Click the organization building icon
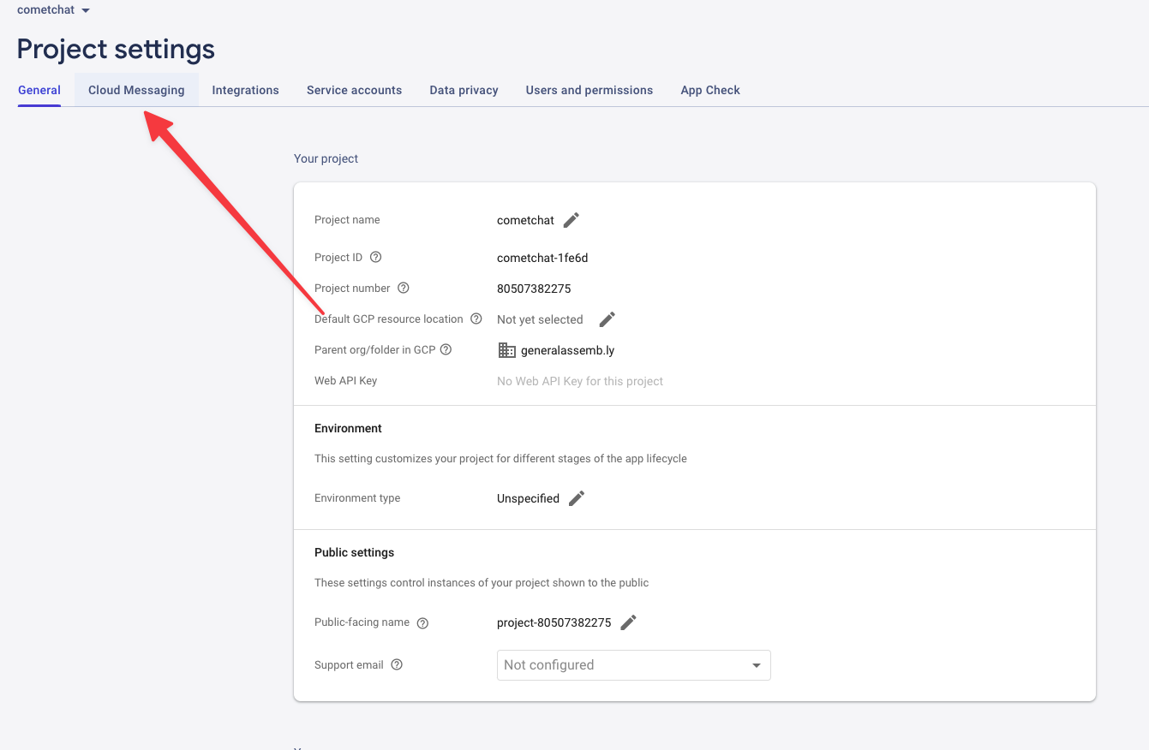Viewport: 1149px width, 750px height. point(507,350)
